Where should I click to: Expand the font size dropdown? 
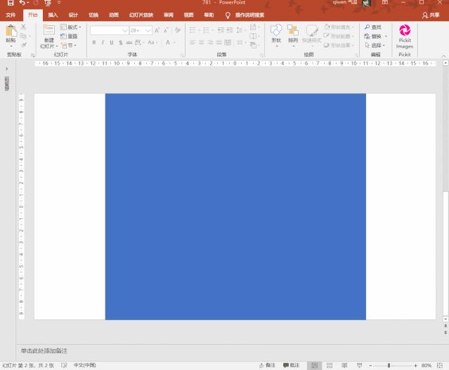146,31
